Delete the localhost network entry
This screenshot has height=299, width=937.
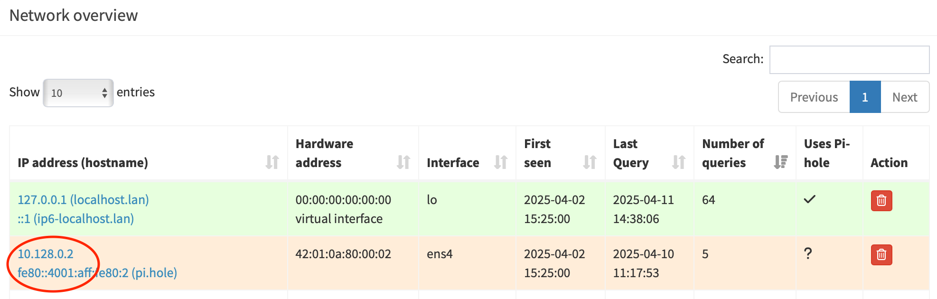pyautogui.click(x=881, y=201)
